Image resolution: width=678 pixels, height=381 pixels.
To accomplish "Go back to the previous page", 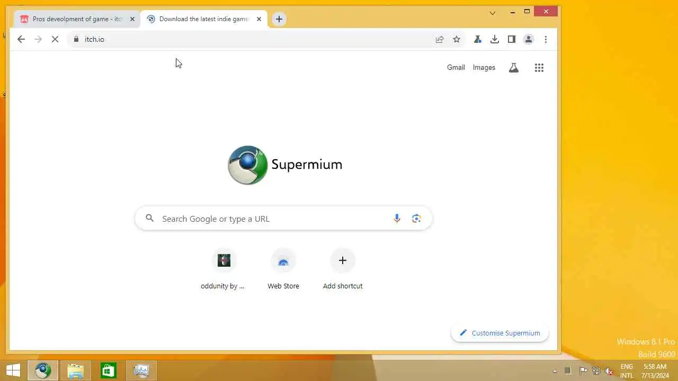I will tap(21, 39).
